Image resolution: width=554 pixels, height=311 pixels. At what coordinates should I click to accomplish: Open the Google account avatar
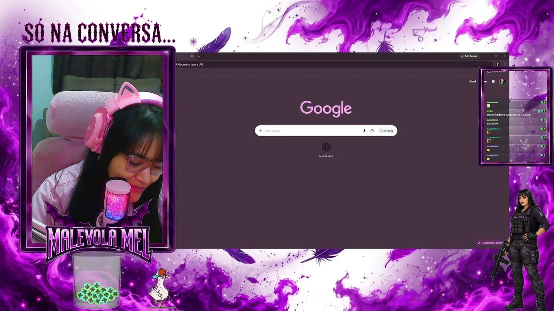tap(502, 81)
